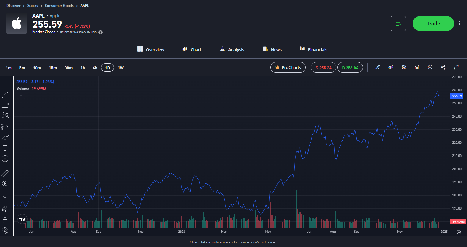Toggle hide all drawings eye icon

[x=5, y=230]
